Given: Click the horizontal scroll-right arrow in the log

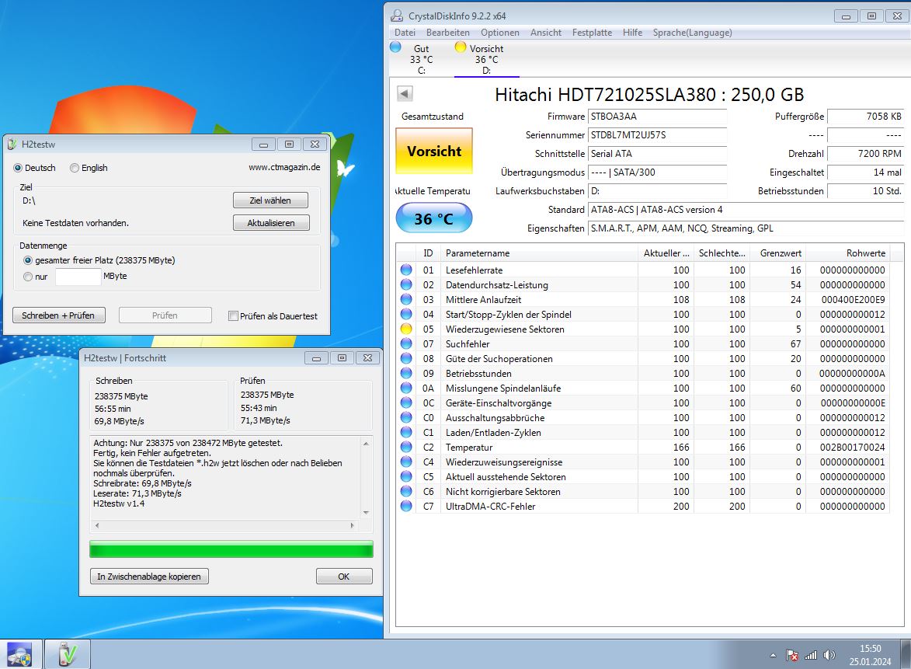Looking at the screenshot, I should tap(352, 525).
